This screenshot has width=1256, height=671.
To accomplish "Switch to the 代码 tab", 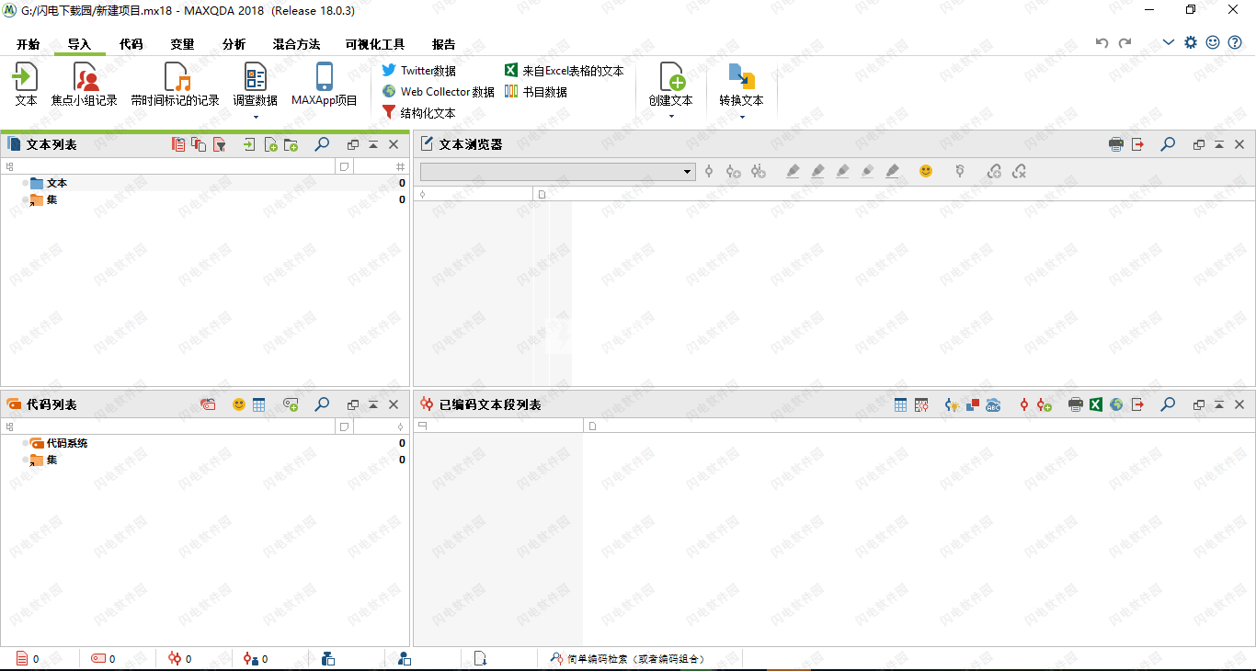I will [131, 44].
